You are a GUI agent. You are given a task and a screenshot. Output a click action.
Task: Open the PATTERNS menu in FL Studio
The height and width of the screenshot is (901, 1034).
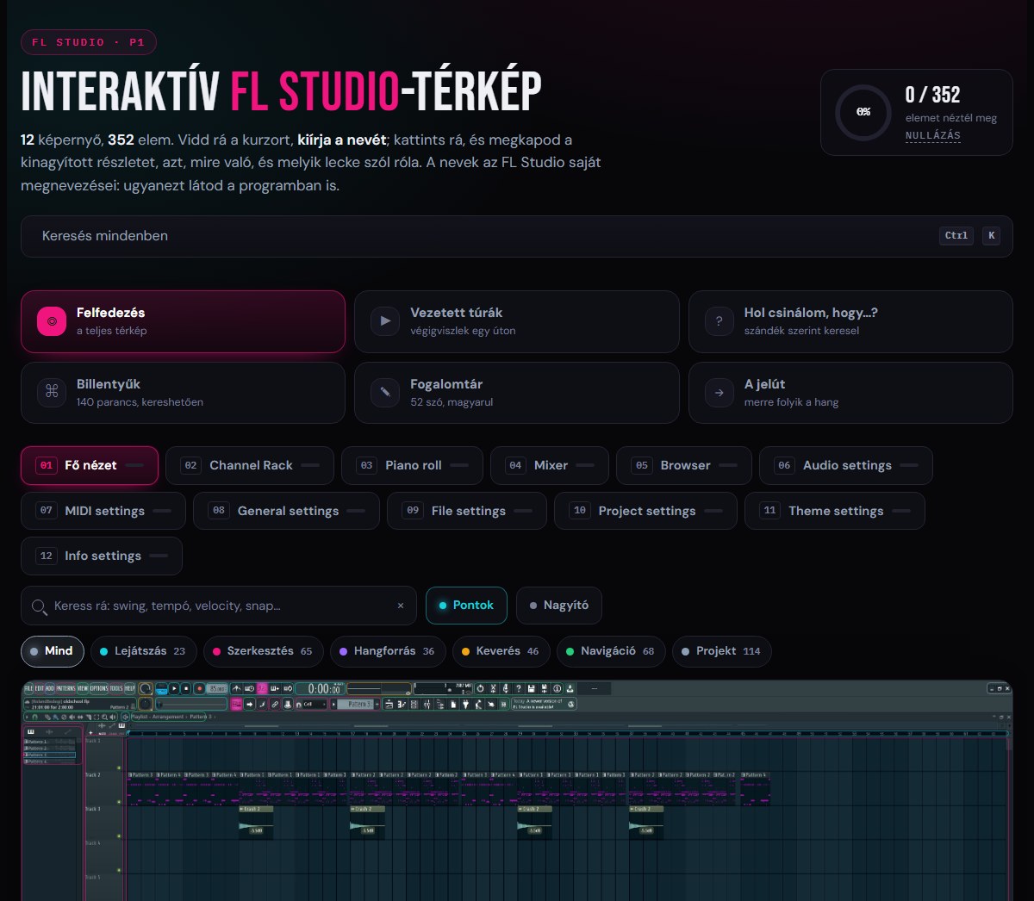click(66, 688)
